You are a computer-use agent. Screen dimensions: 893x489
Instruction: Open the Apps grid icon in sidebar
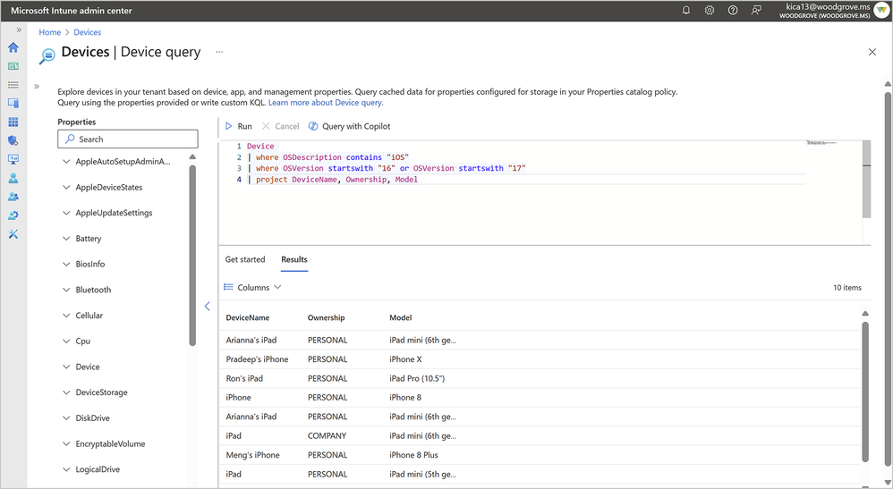(x=13, y=122)
